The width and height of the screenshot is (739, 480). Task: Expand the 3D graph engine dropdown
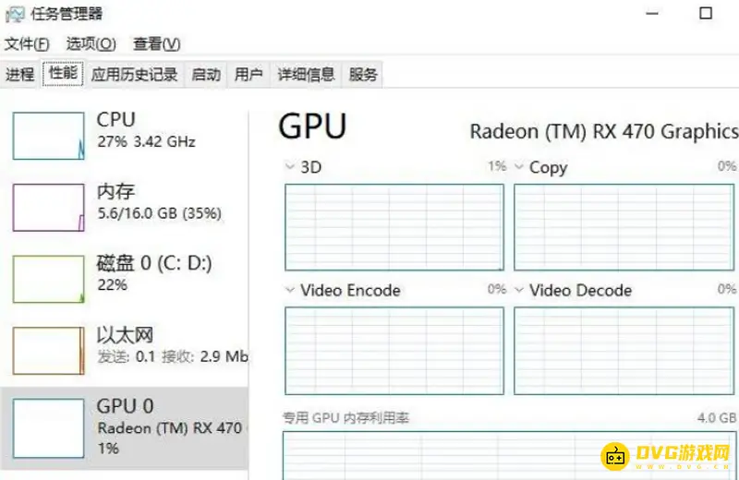[290, 167]
